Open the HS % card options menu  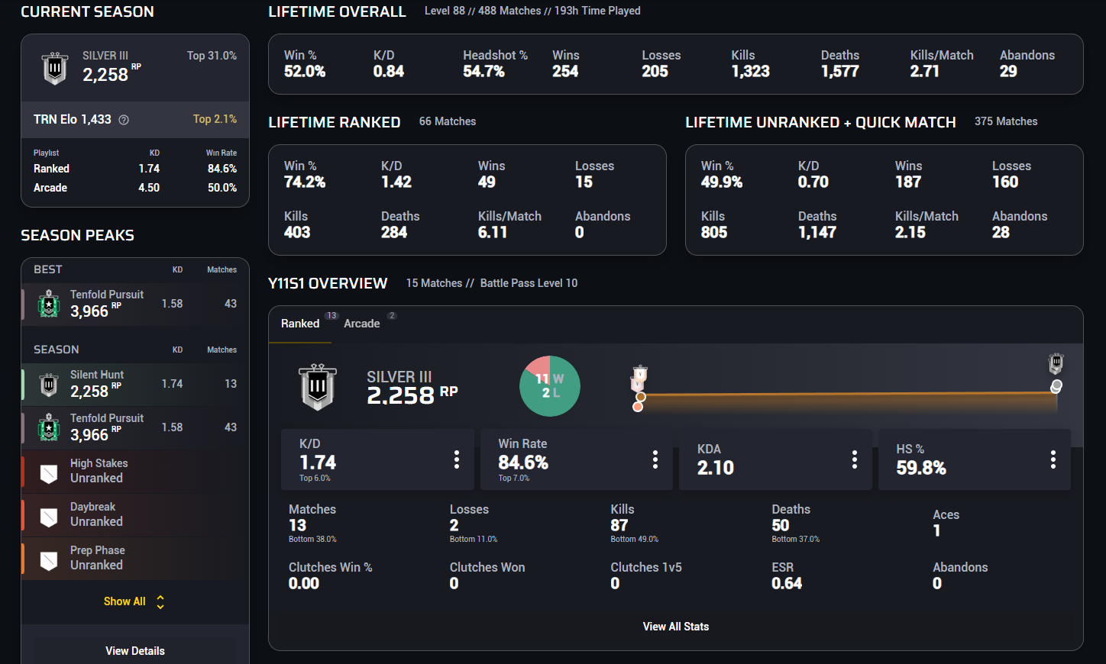[1053, 459]
